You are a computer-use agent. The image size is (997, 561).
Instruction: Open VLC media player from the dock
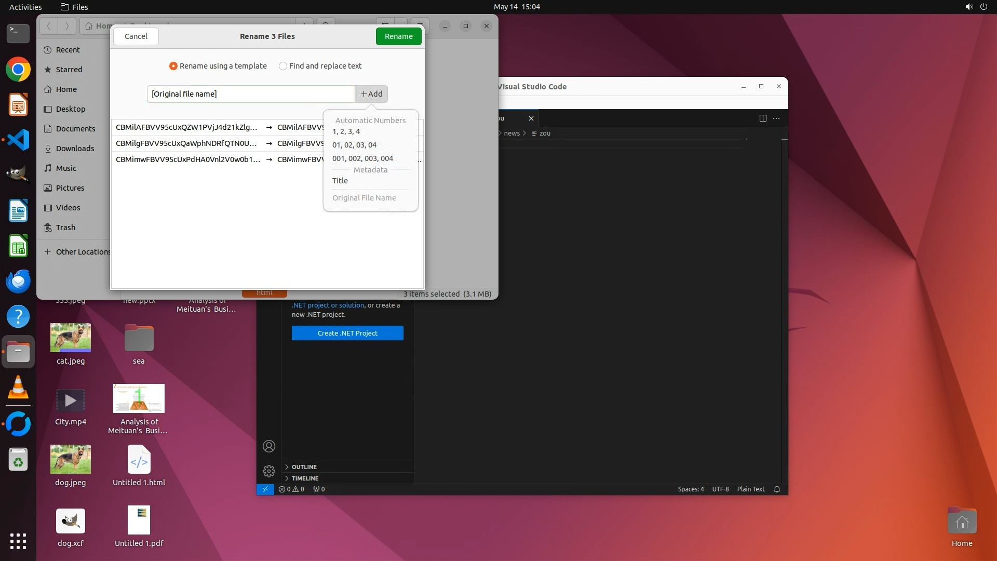18,388
